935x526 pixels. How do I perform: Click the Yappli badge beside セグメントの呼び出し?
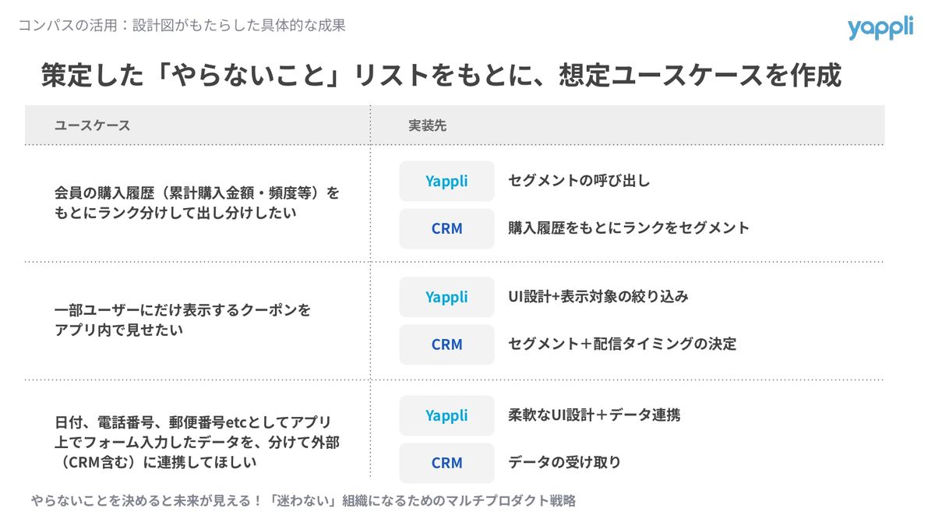pyautogui.click(x=446, y=181)
